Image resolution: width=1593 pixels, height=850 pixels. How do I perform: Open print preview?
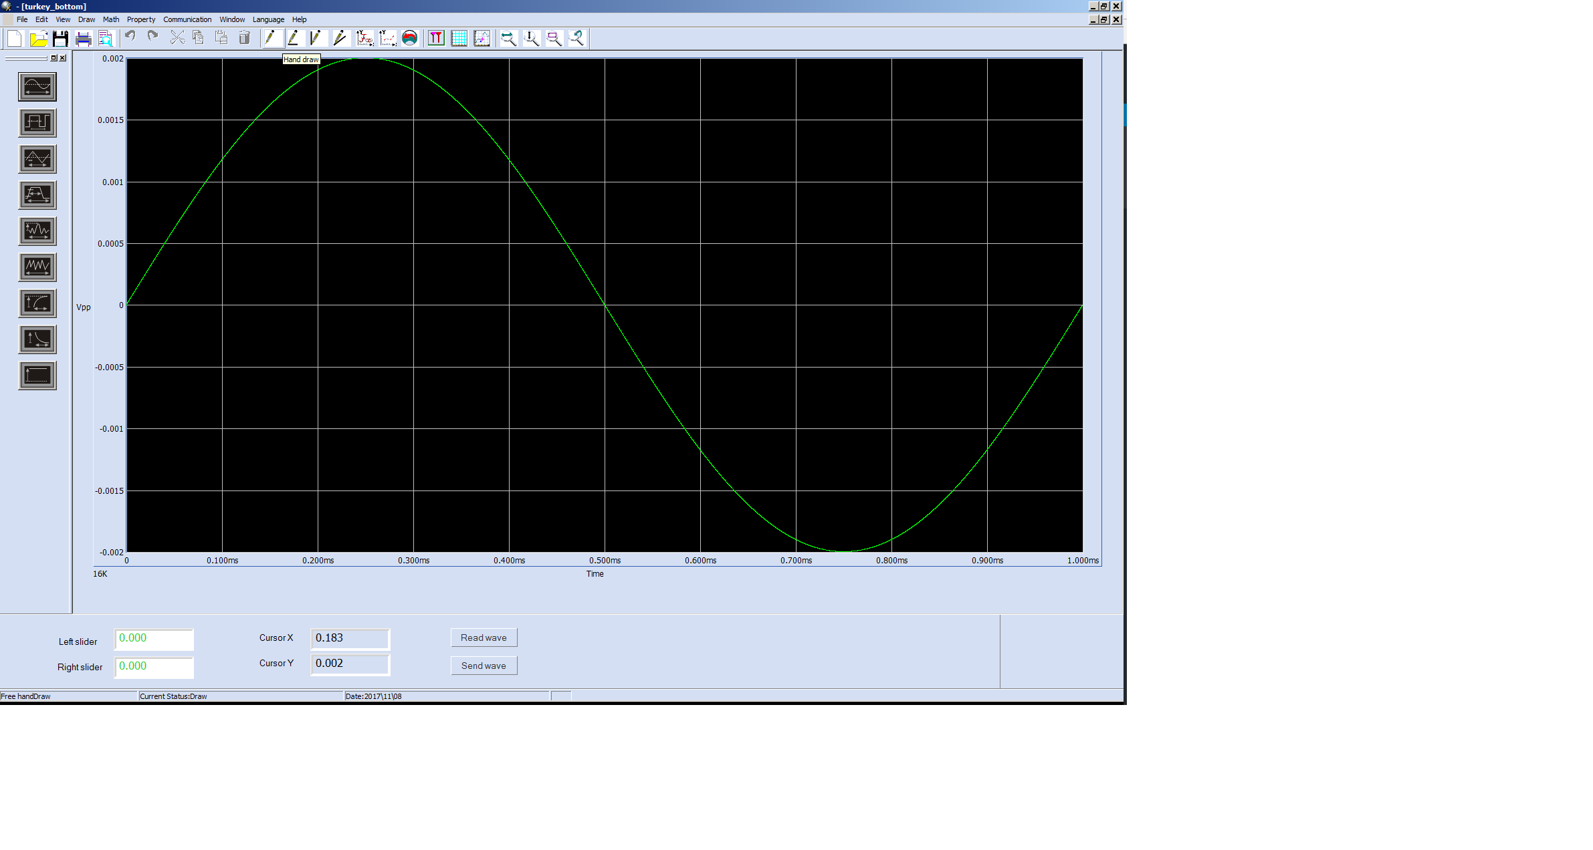[106, 39]
